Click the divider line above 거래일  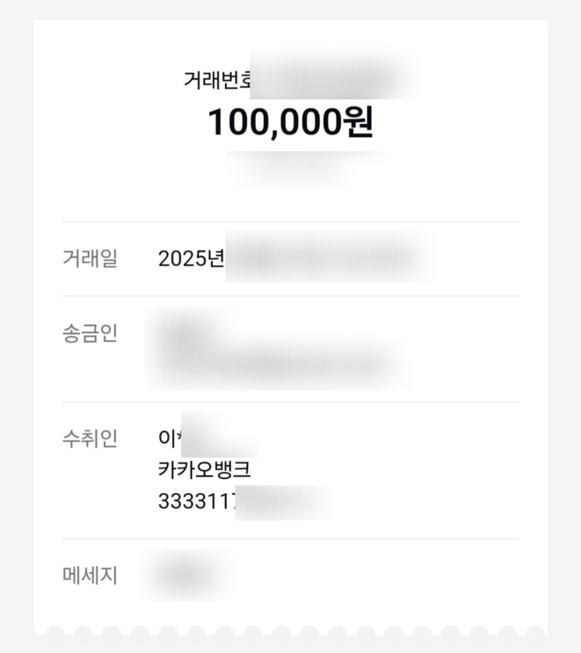coord(291,222)
